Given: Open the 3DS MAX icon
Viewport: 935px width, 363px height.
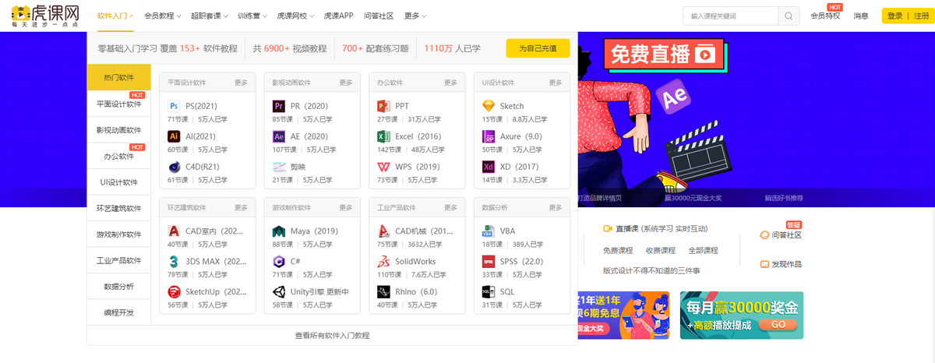Looking at the screenshot, I should point(174,262).
